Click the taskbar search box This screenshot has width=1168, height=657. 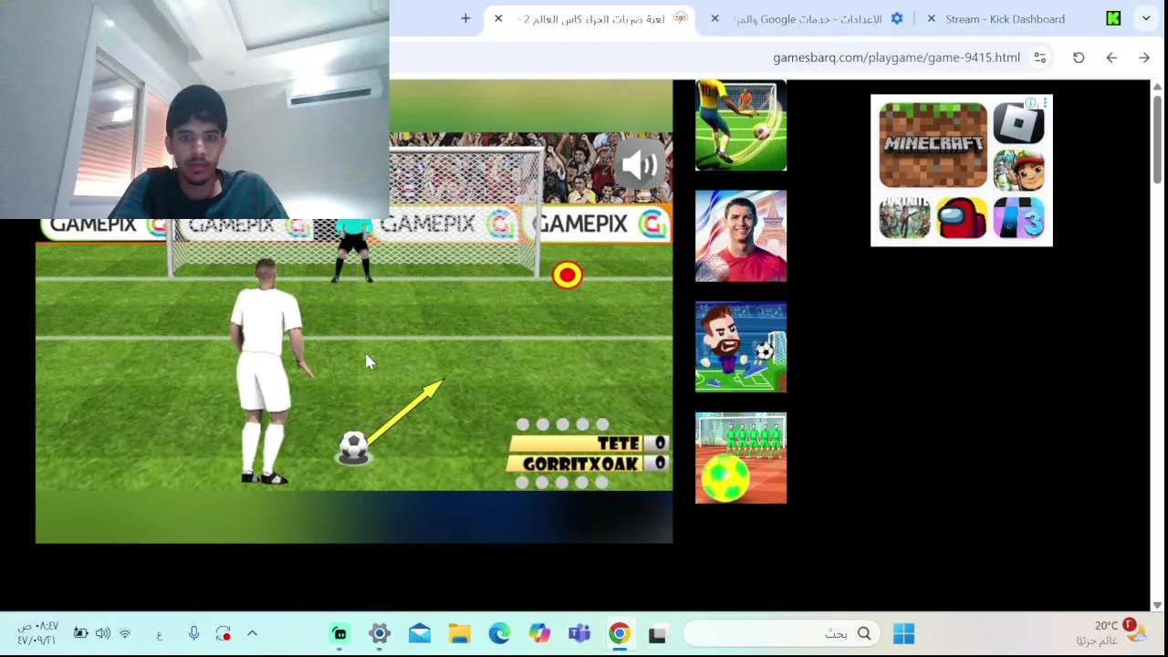[x=782, y=633]
